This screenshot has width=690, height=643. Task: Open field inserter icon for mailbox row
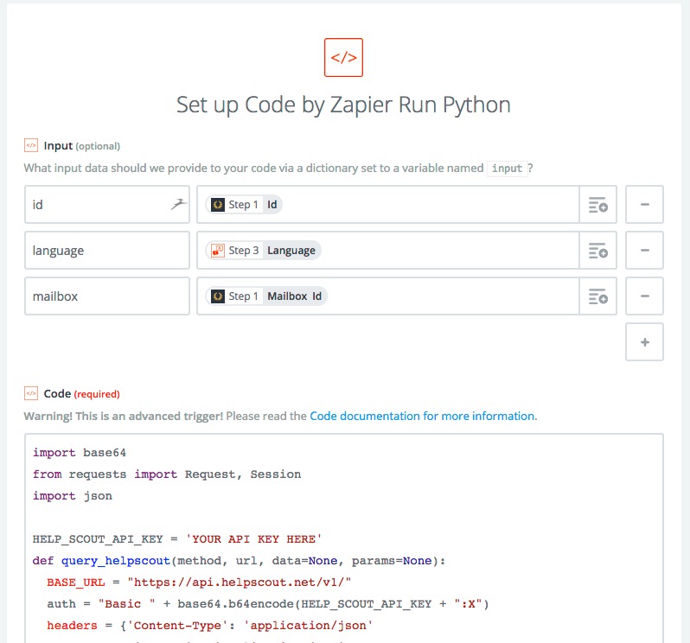pyautogui.click(x=598, y=296)
